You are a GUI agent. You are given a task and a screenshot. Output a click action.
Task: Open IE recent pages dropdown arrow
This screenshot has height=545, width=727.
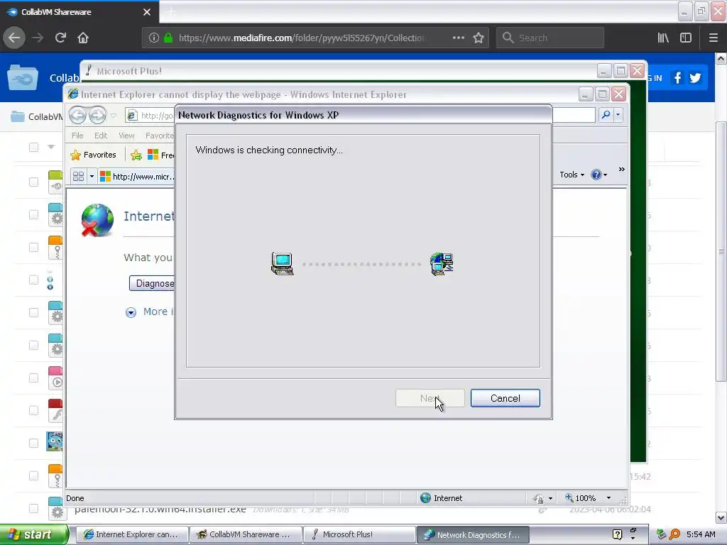tap(113, 116)
